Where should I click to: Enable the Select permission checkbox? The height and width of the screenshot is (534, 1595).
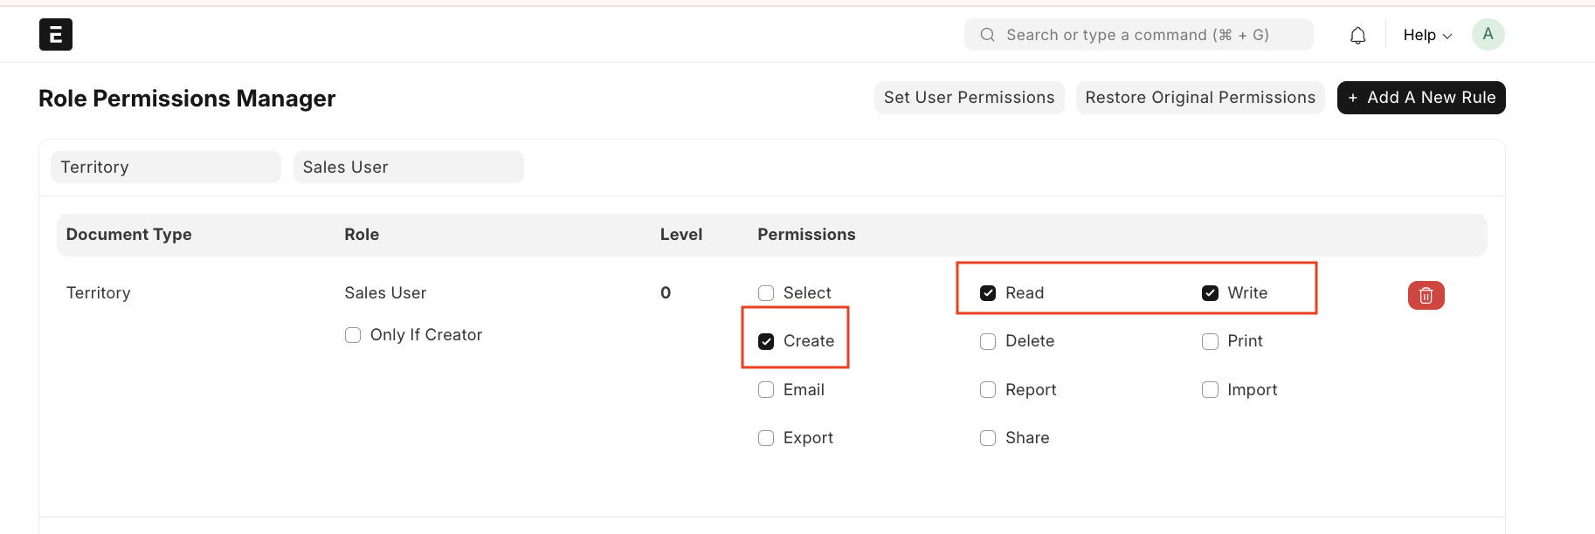[x=766, y=293]
